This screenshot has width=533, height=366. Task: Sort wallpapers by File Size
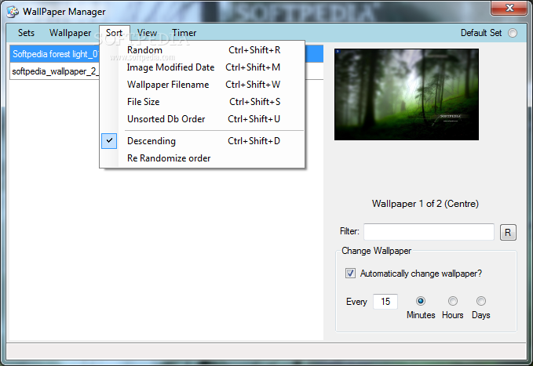[203, 102]
